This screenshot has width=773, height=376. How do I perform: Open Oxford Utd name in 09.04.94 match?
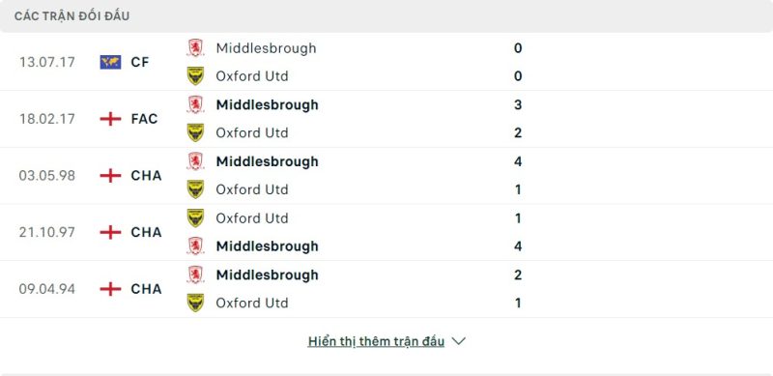coord(252,303)
